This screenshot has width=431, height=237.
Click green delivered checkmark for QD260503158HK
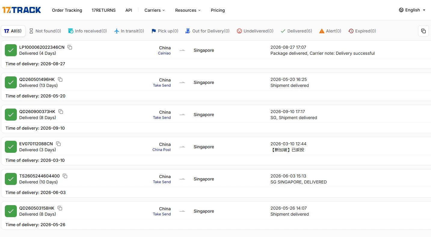(x=11, y=211)
